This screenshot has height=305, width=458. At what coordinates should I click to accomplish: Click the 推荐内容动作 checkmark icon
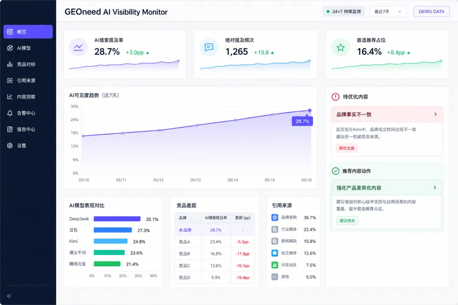coord(335,171)
